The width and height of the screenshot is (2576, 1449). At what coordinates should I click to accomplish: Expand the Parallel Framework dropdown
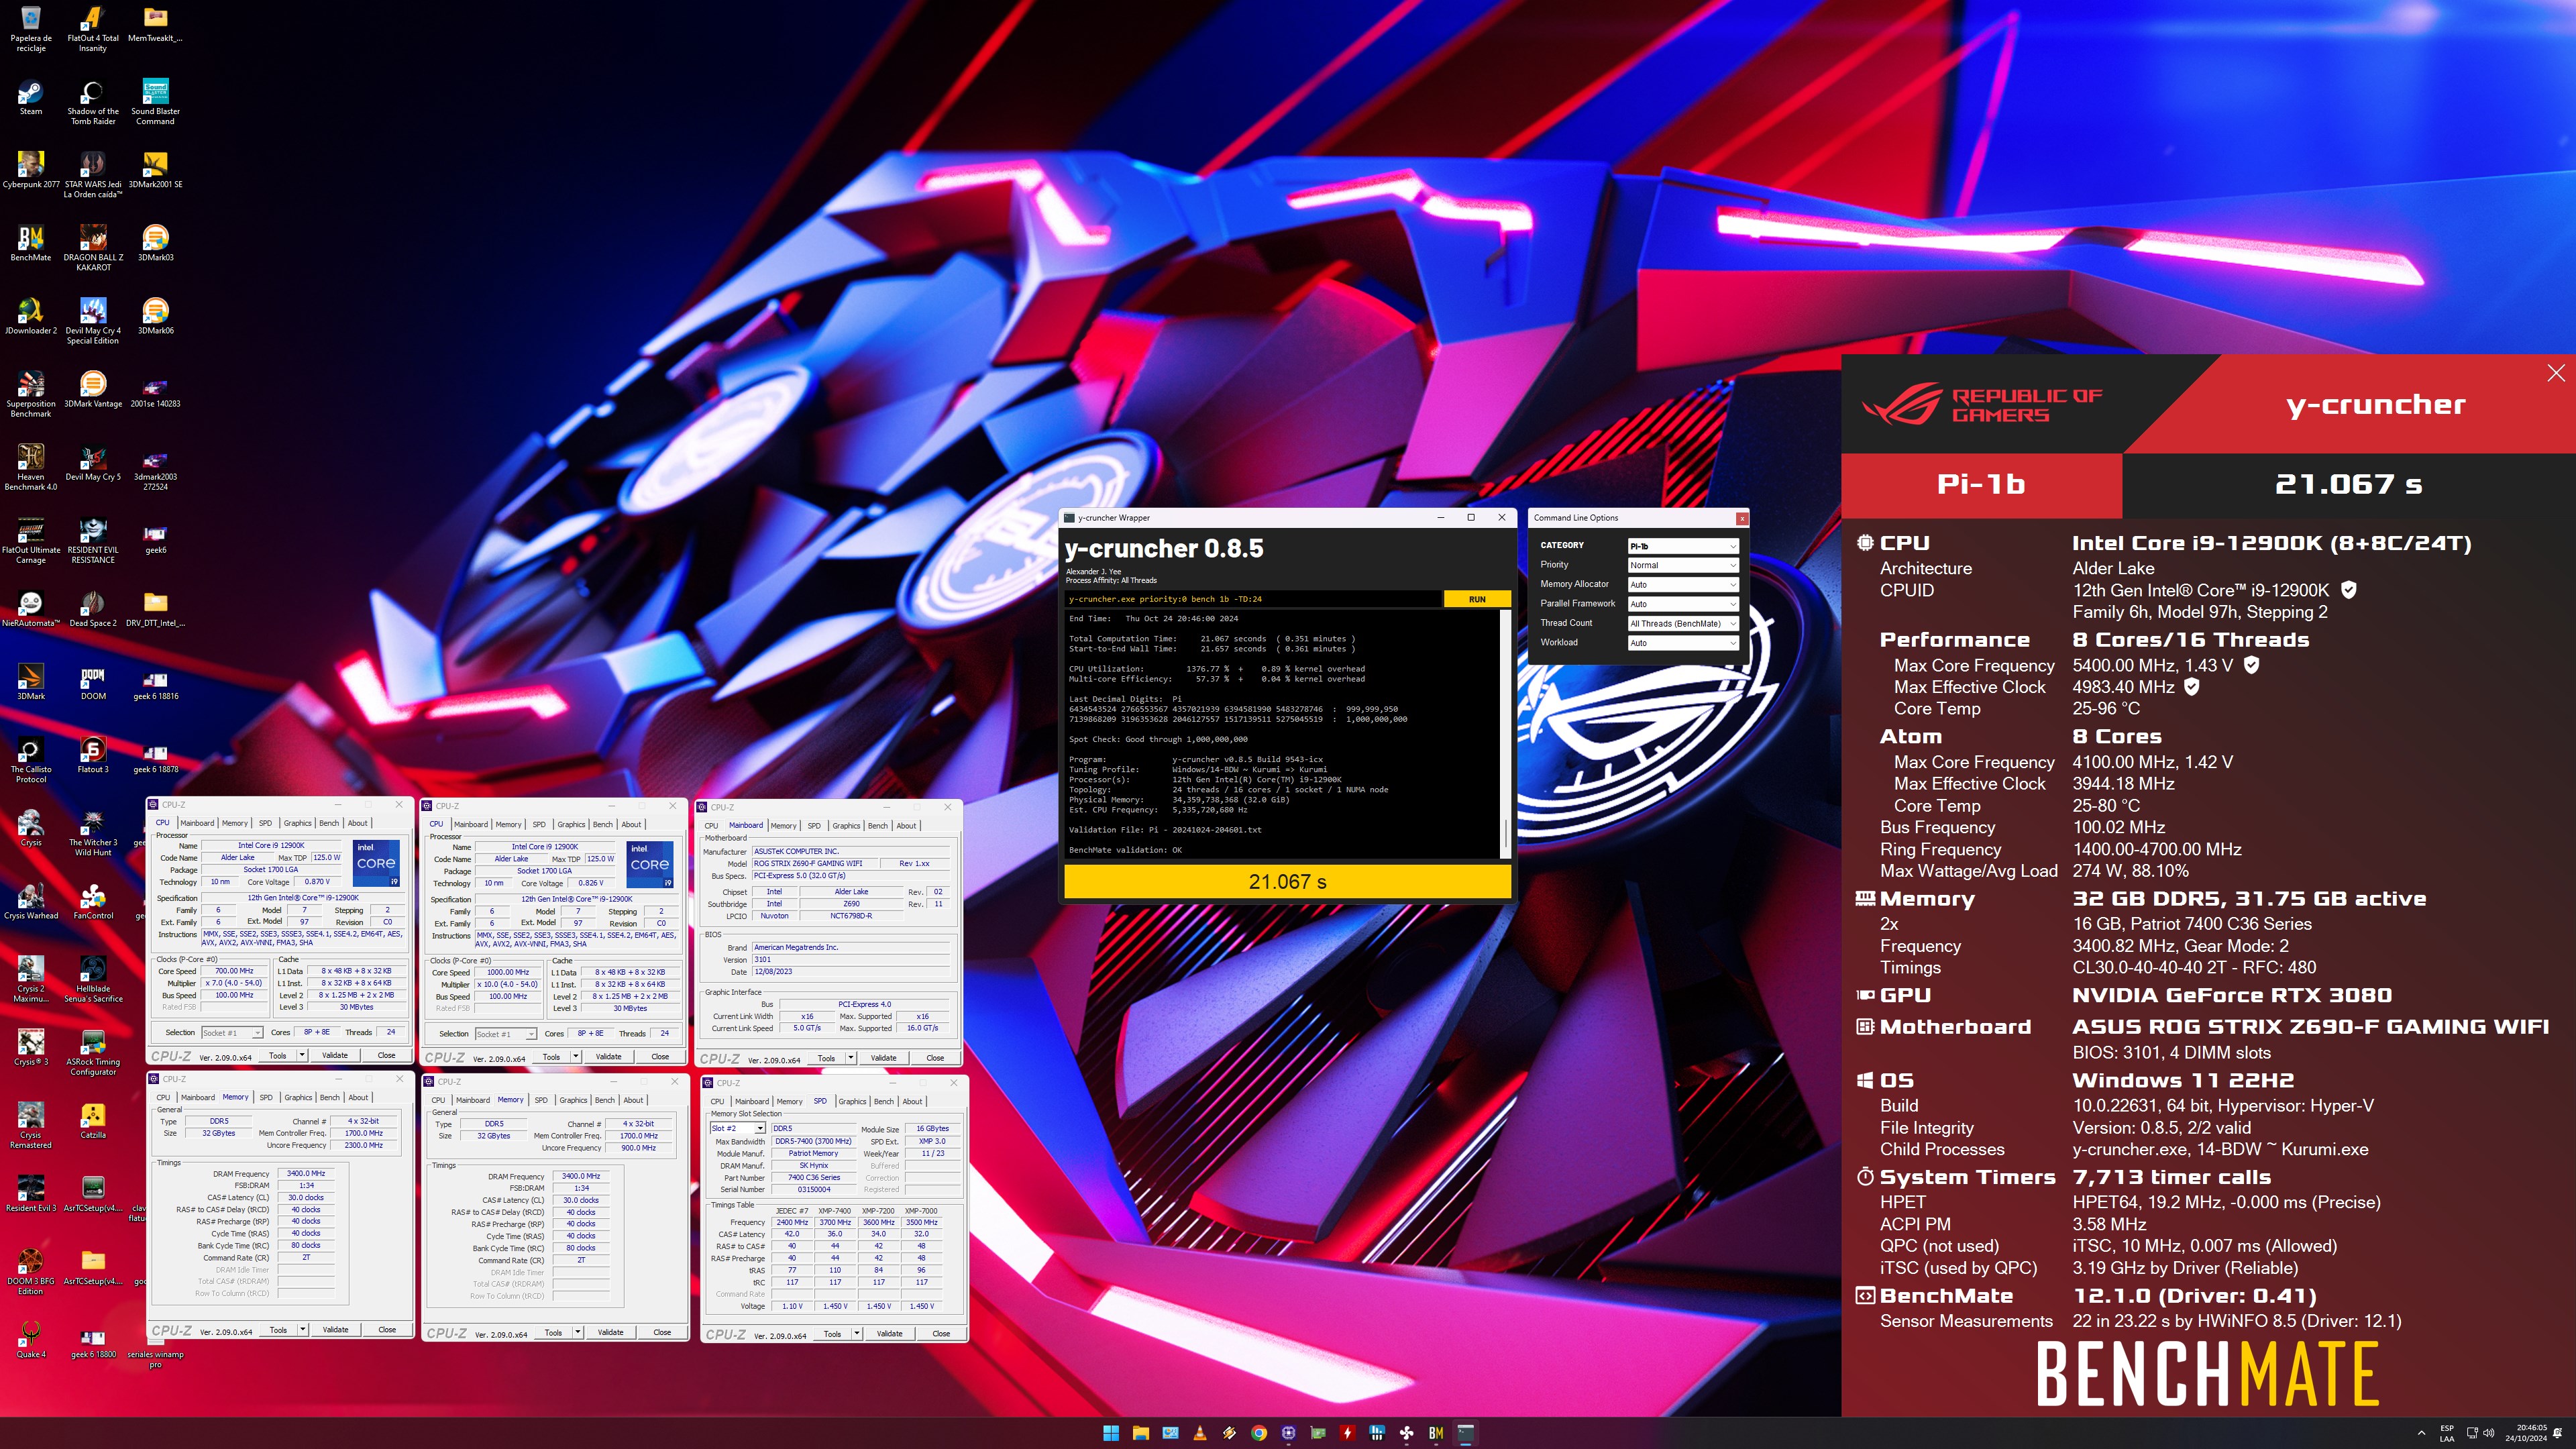(1683, 604)
